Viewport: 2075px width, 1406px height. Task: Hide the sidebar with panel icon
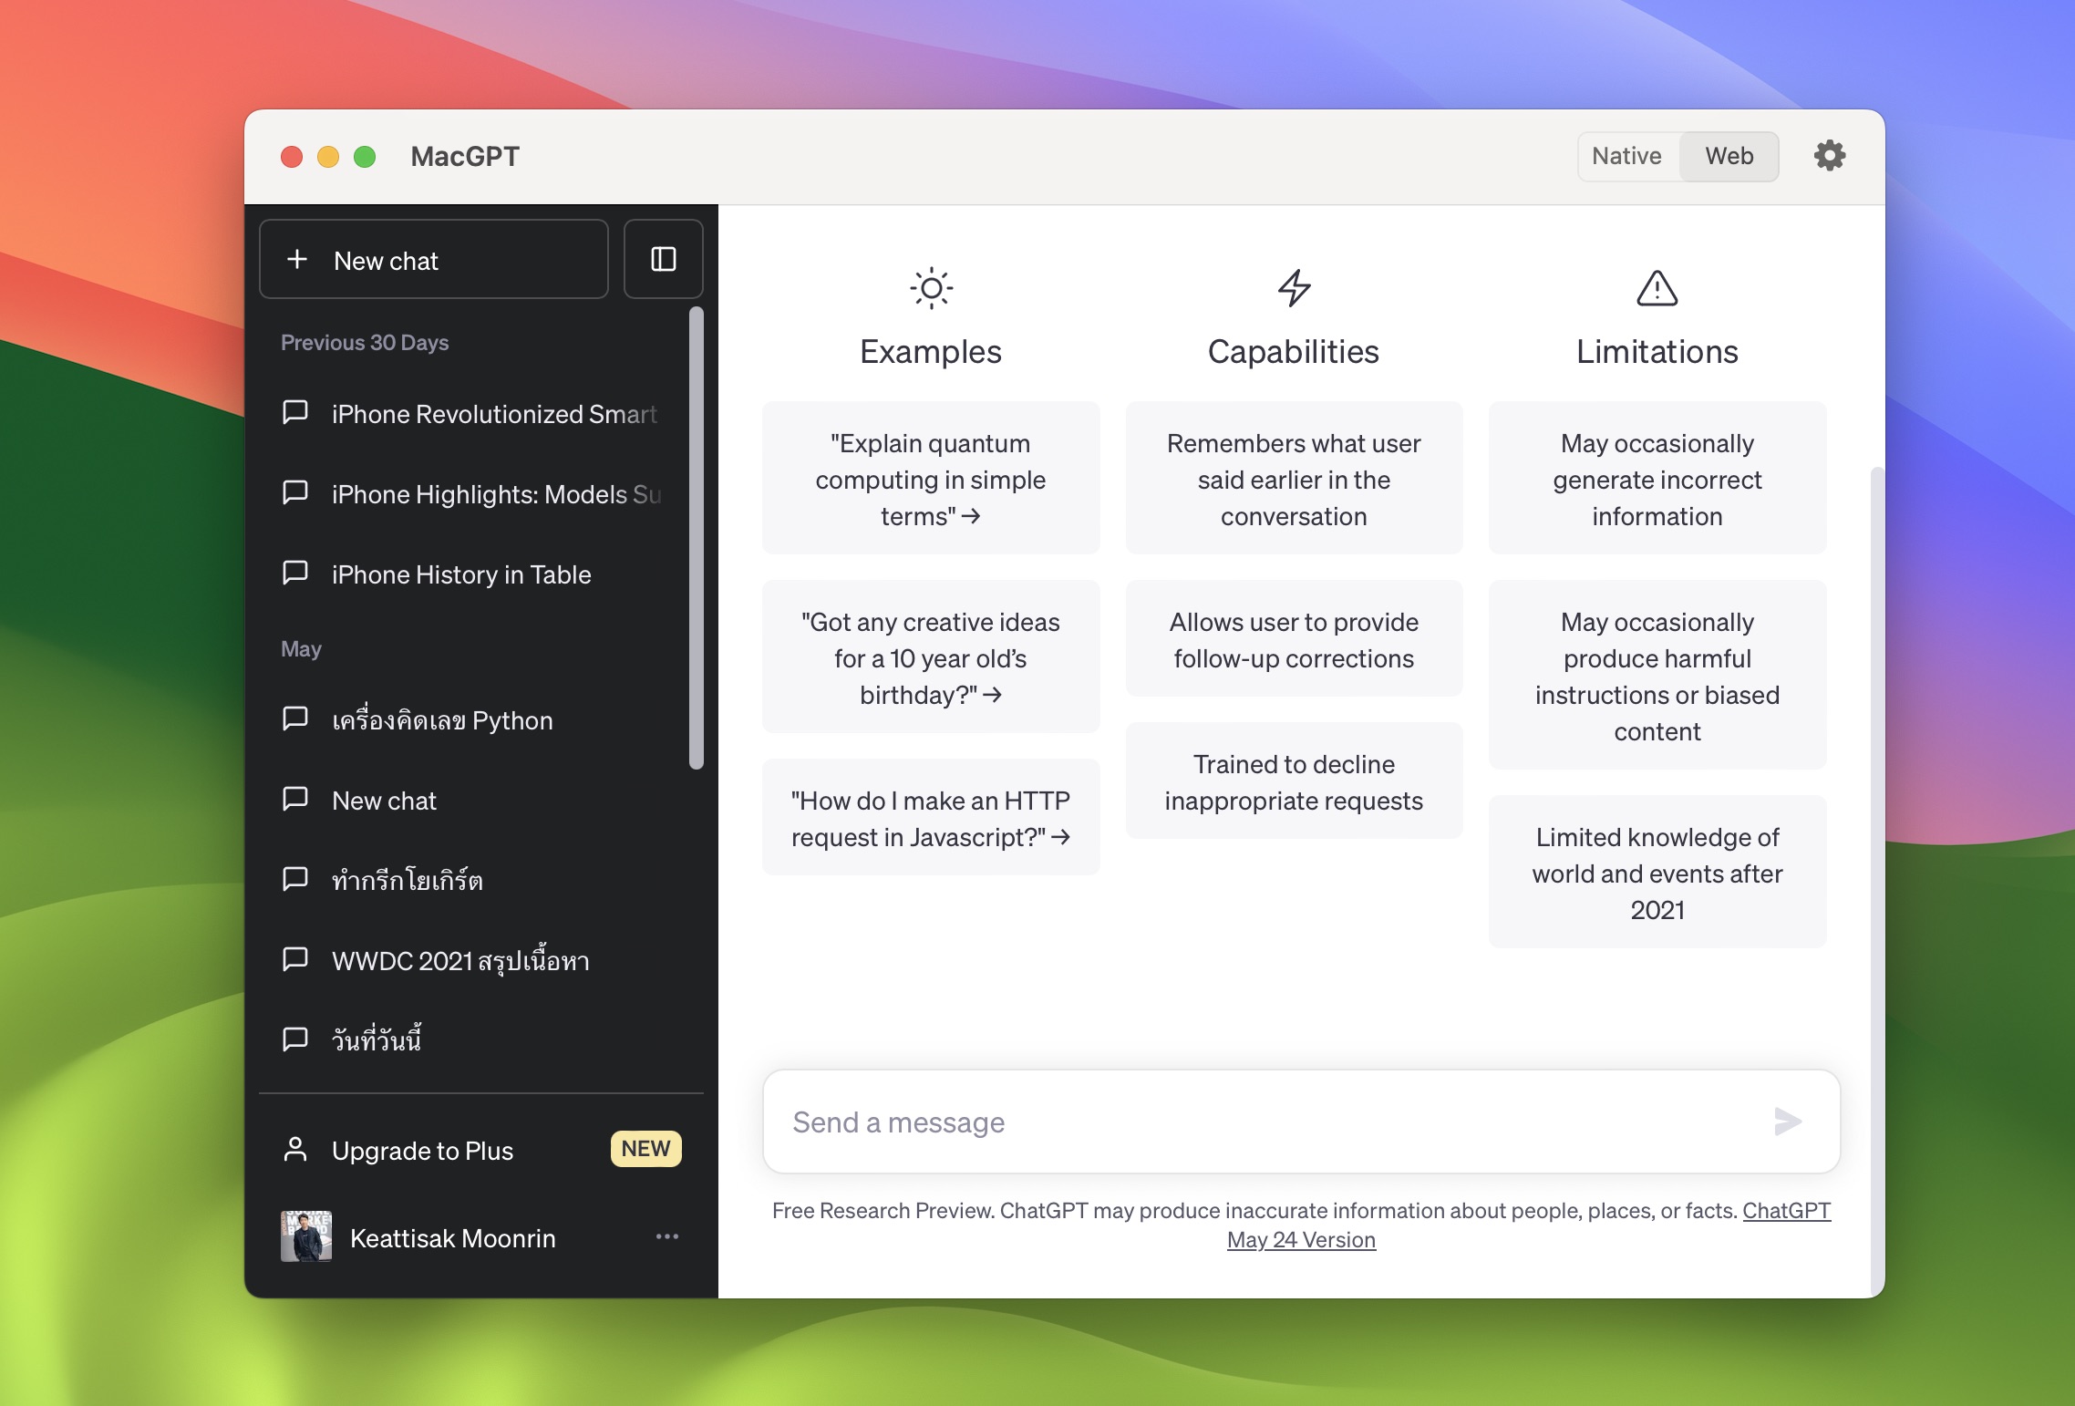coord(663,260)
